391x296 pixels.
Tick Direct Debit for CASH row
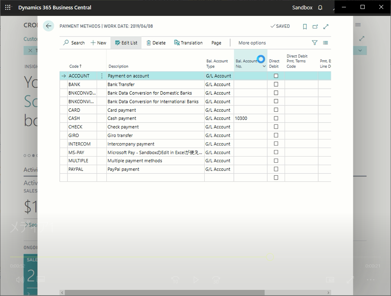(276, 118)
